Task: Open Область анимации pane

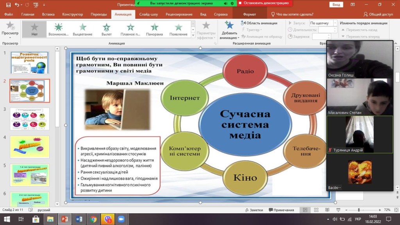Action: tap(259, 23)
